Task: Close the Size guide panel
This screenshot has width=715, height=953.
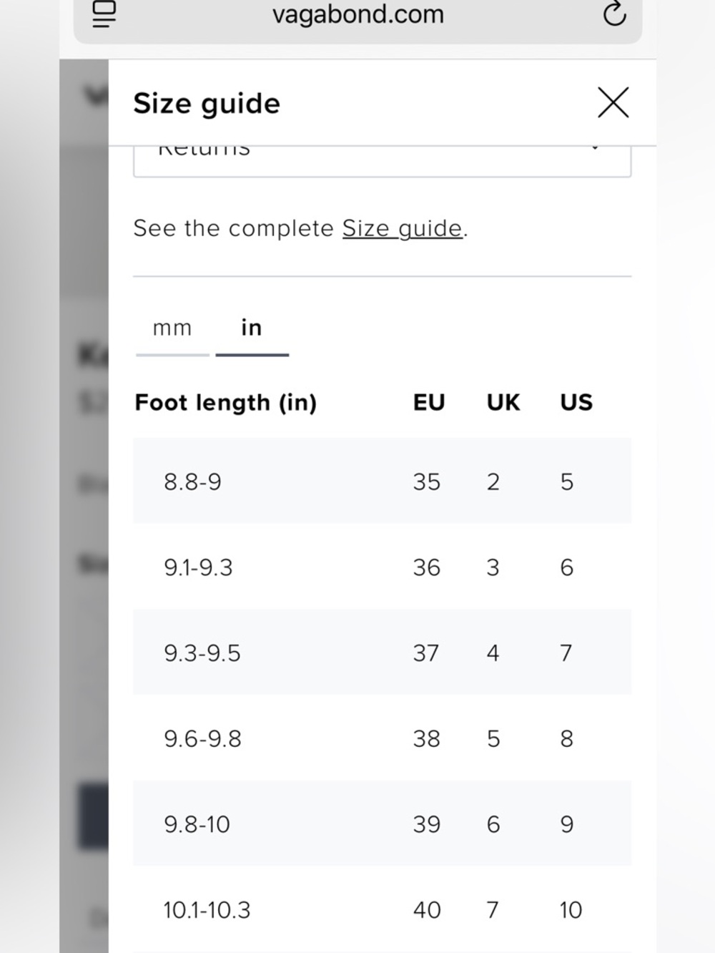Action: point(613,103)
